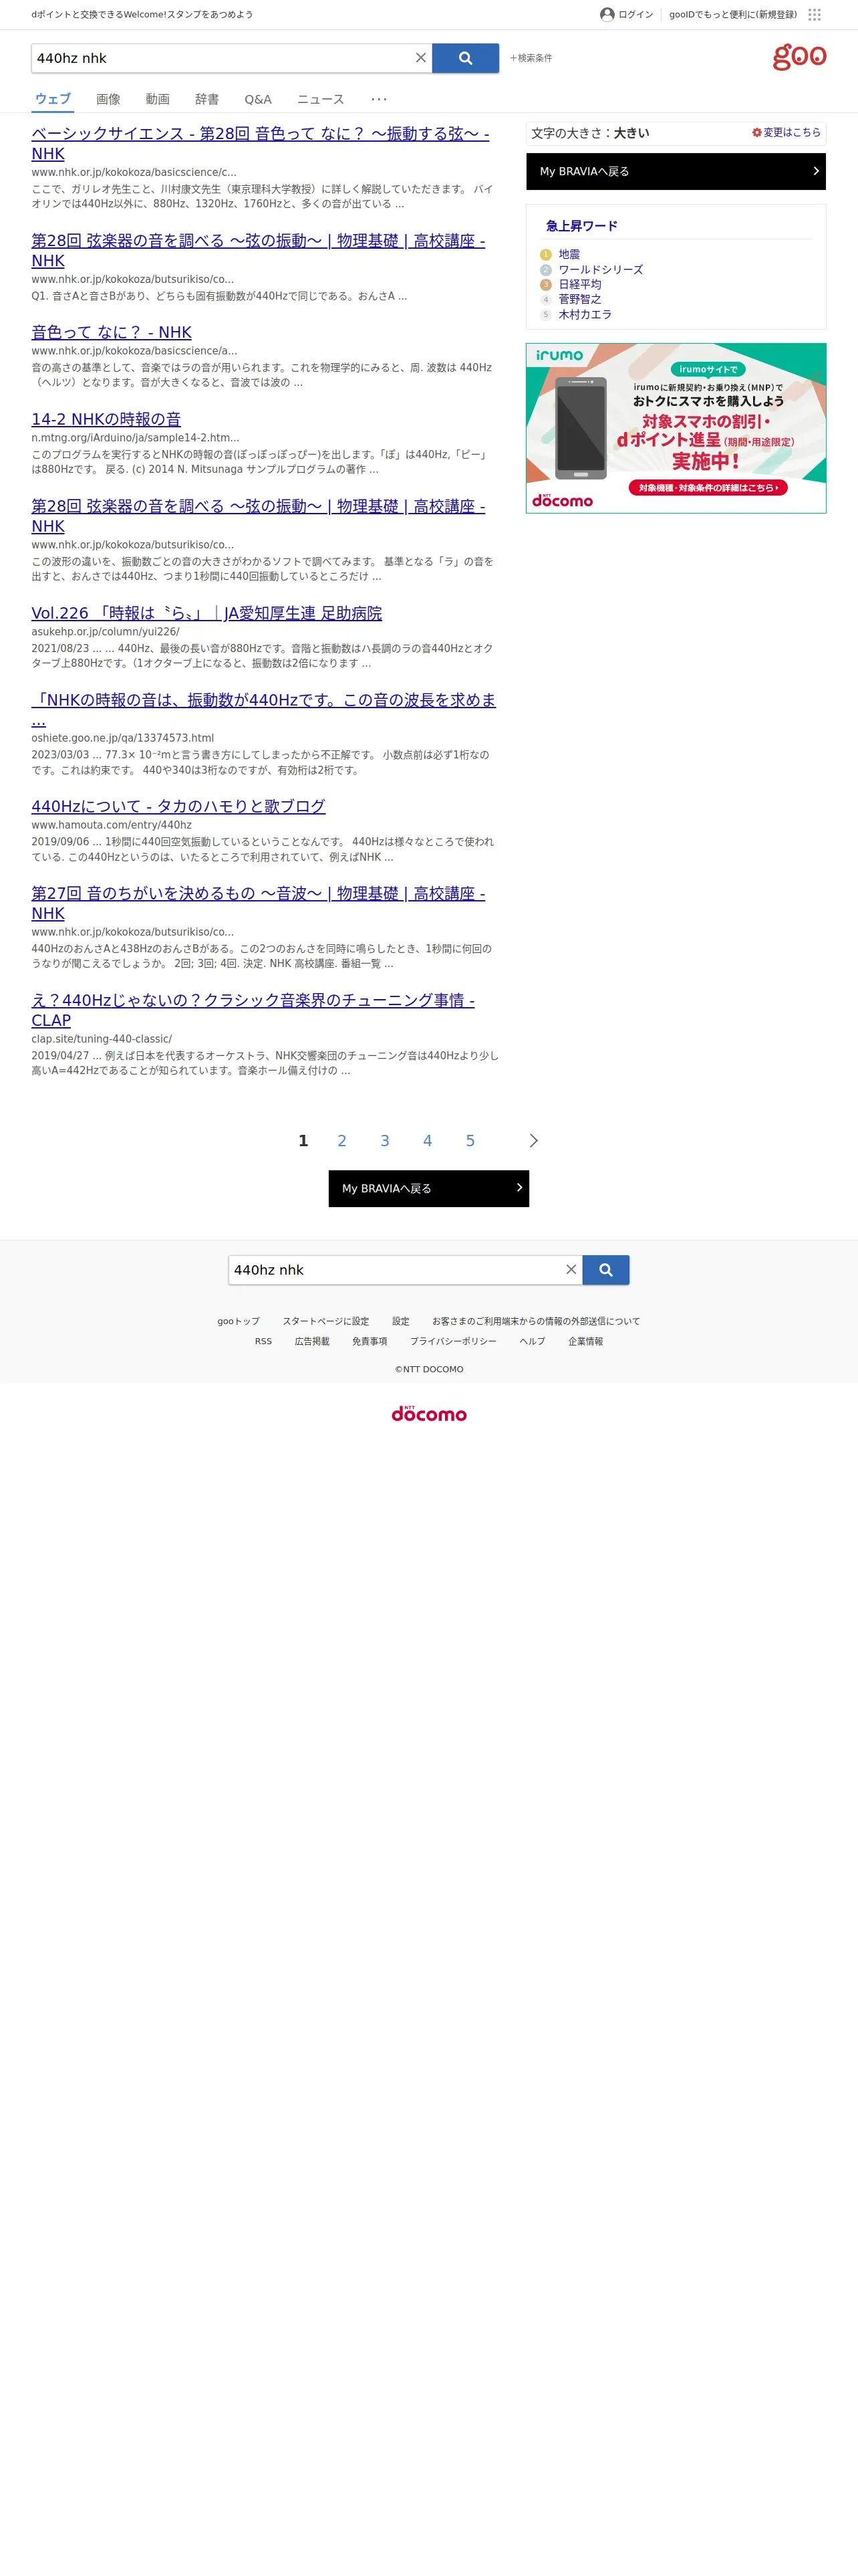Open 設定 footer link
The width and height of the screenshot is (858, 2576).
pyautogui.click(x=400, y=1321)
